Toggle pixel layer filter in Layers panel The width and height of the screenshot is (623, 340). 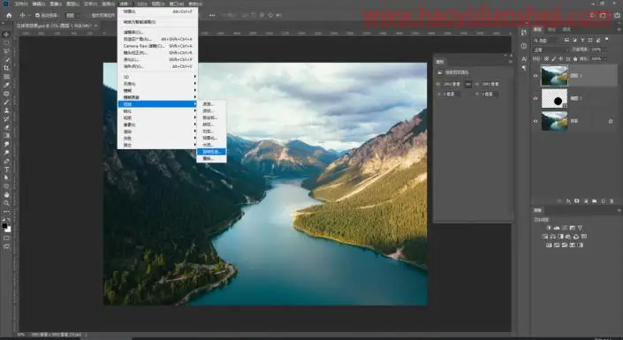pos(566,40)
